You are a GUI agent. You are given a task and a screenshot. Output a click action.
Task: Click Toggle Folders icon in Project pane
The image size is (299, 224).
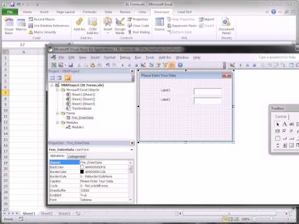(x=68, y=78)
